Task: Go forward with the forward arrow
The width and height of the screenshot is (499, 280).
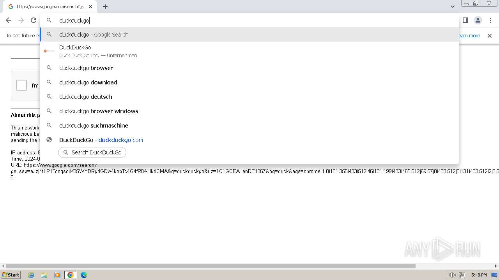Action: tap(21, 20)
